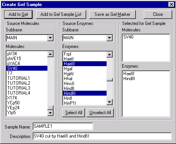Click the Unselect All button
The height and width of the screenshot is (144, 176).
coord(100,113)
